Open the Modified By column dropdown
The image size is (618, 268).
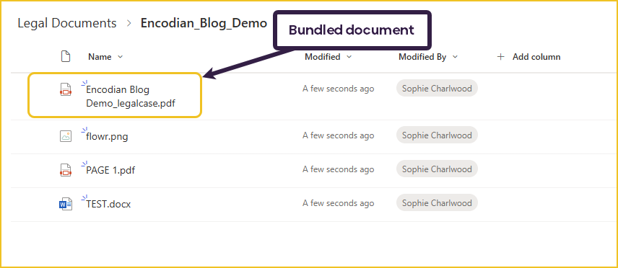tap(456, 57)
